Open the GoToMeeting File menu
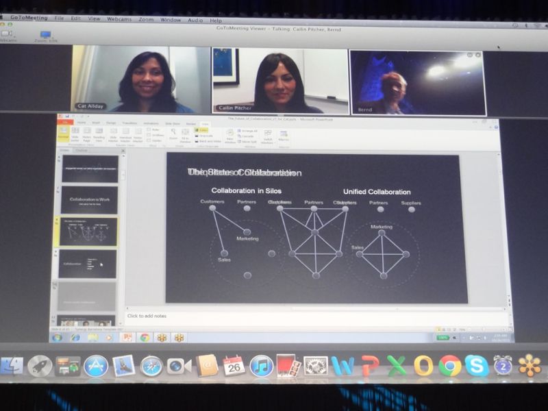Viewport: 548px width, 411px height. [59, 18]
